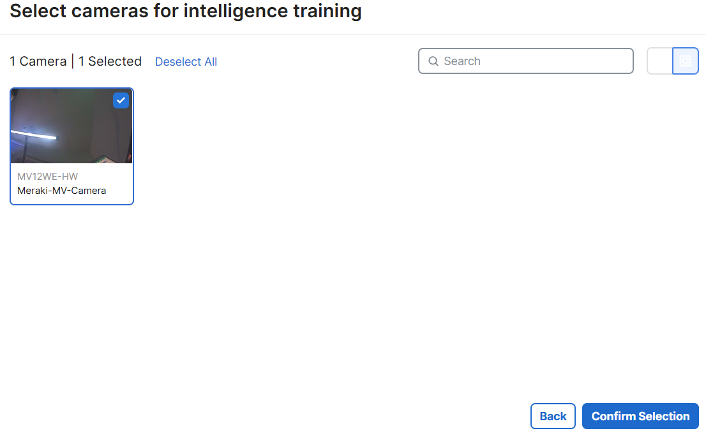
Task: Focus the Search cameras input field
Action: coord(526,61)
